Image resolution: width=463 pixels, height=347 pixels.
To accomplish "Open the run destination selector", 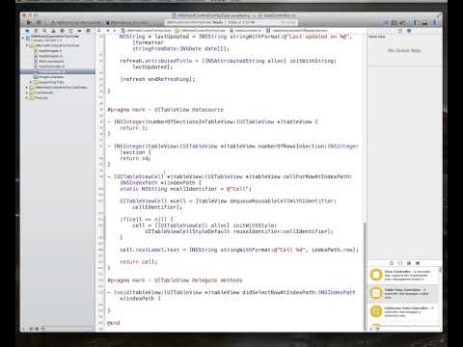I will coord(127,22).
